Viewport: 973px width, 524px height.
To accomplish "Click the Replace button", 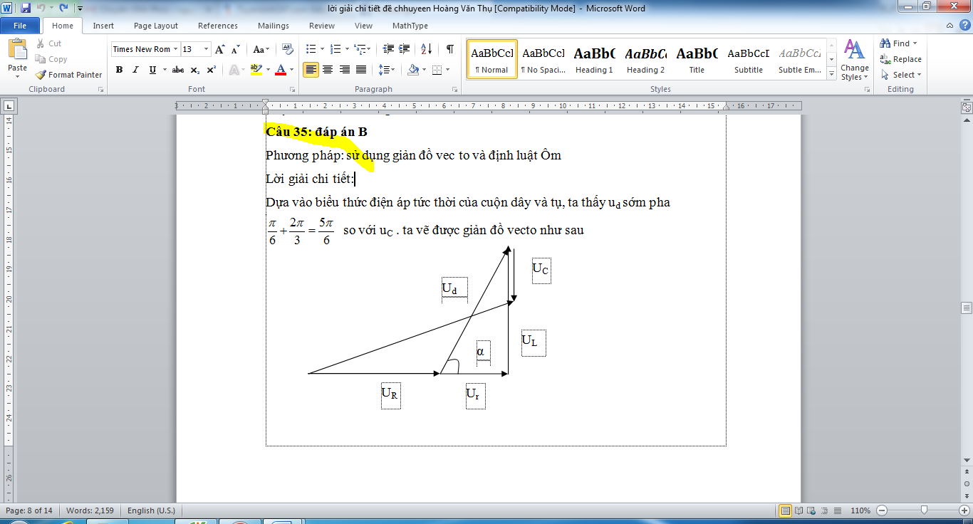I will point(901,59).
